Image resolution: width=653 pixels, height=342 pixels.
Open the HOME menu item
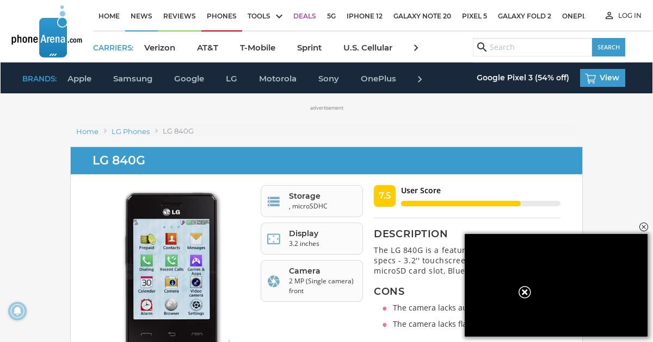(x=109, y=16)
